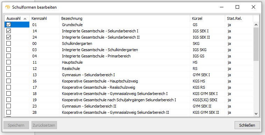
Task: Click the vertical scrollbar thumb
Action: [256, 44]
